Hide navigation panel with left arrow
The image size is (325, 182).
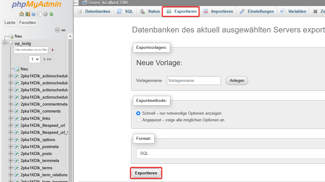click(x=76, y=3)
